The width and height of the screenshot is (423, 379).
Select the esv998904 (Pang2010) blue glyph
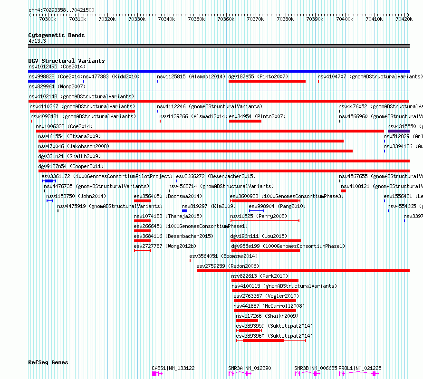[257, 211]
